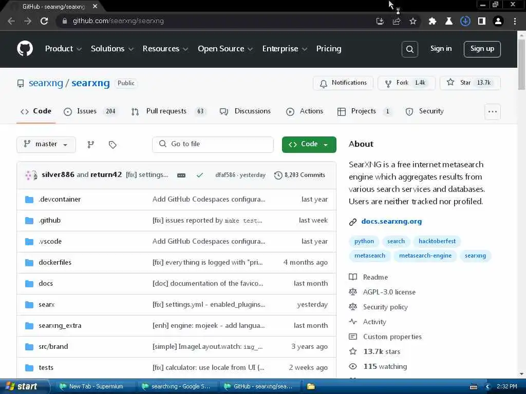
Task: Star the searxng repository
Action: coord(470,83)
